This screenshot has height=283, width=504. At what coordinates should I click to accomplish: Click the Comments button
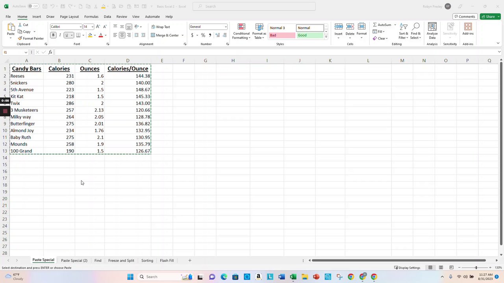click(465, 17)
